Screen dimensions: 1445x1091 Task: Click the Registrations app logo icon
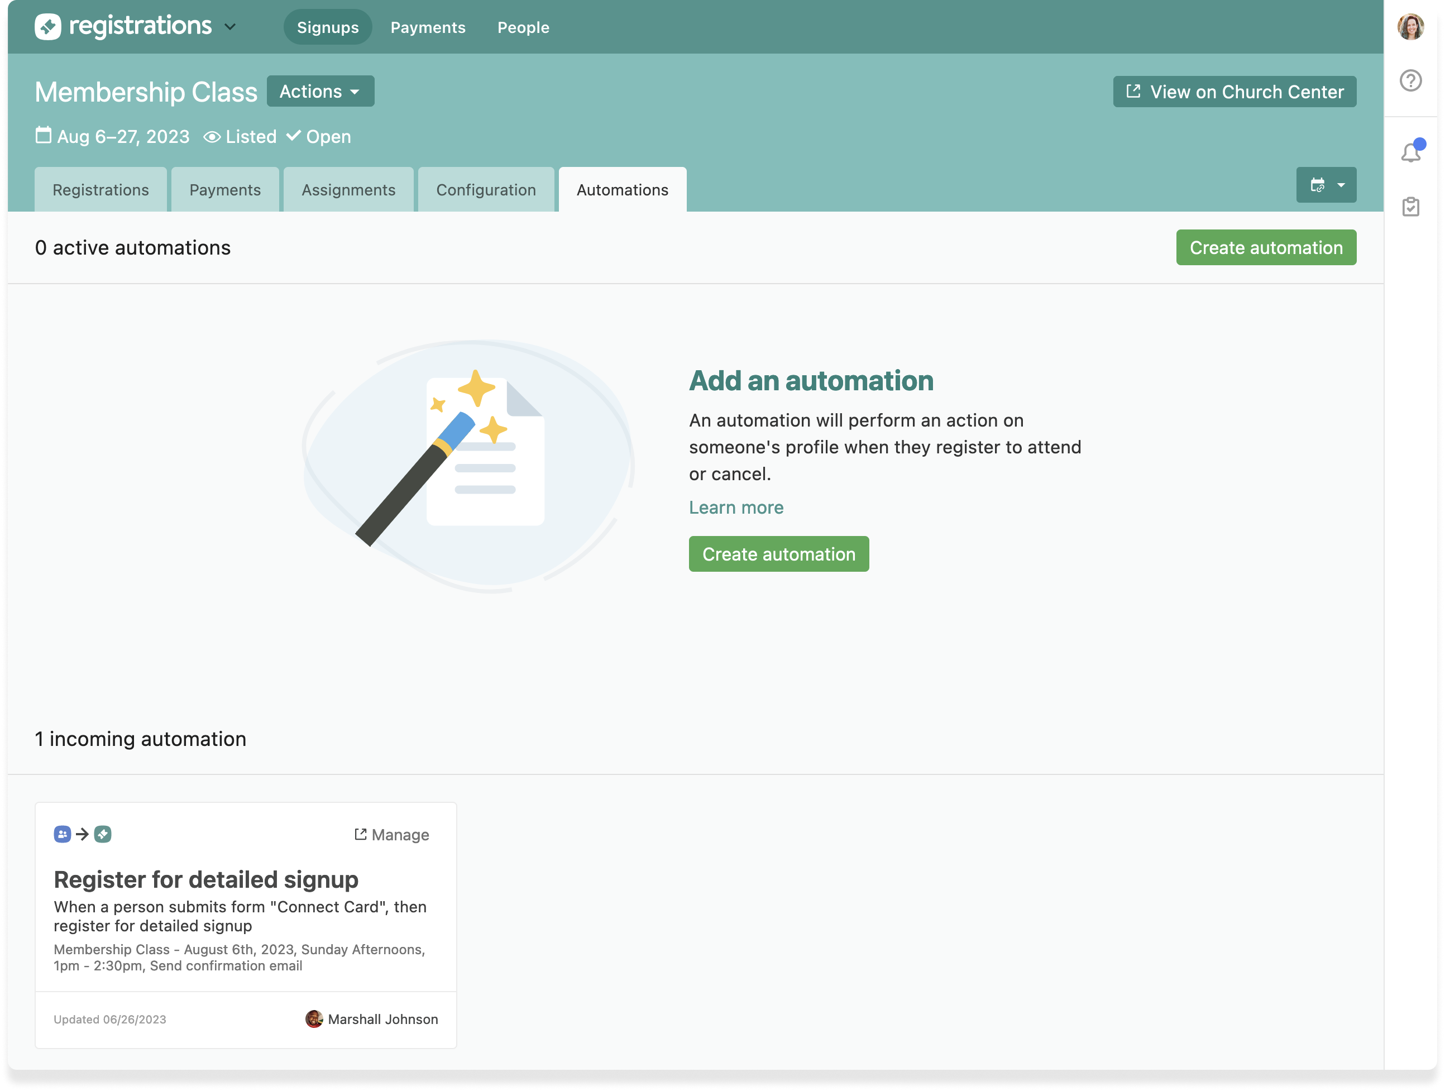[x=47, y=27]
